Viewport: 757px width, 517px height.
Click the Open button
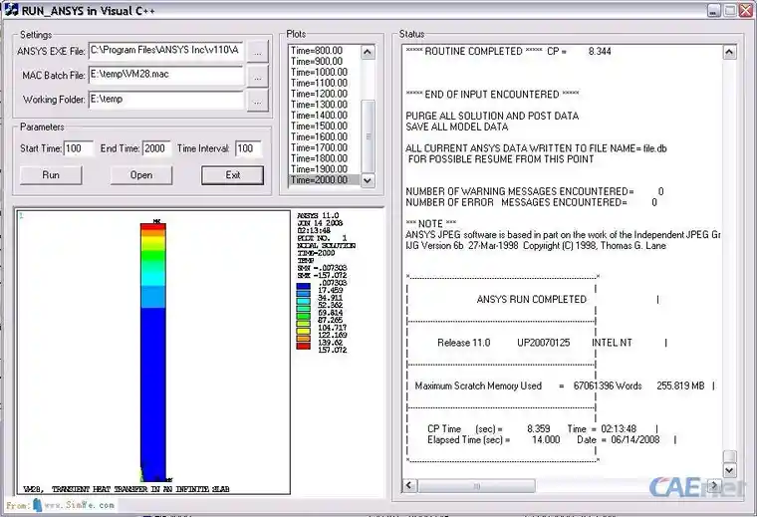pyautogui.click(x=141, y=175)
